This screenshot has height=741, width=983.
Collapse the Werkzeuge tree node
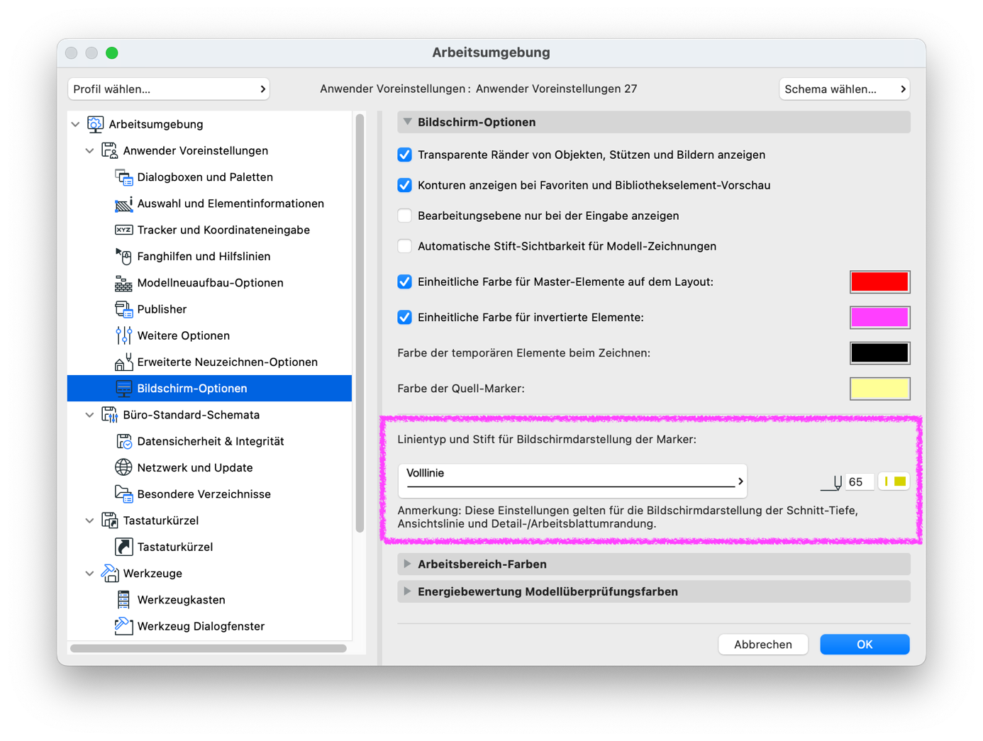click(90, 573)
